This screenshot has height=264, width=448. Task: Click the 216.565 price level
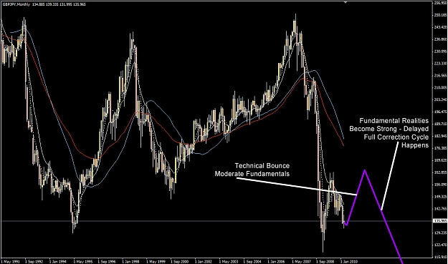pyautogui.click(x=440, y=76)
